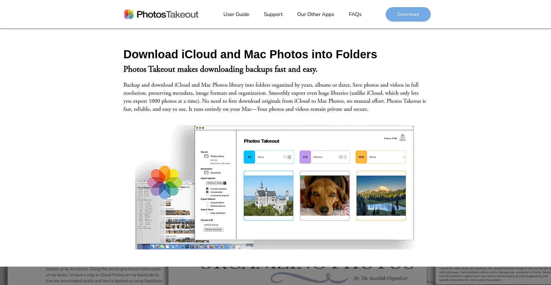
Task: Switch Years to list view icon
Action: [285, 157]
